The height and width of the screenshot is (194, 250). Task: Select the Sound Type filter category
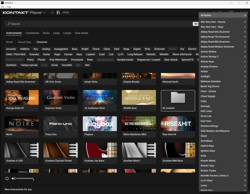click(x=24, y=42)
